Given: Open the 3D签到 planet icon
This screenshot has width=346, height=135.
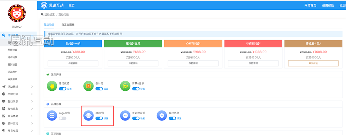Looking at the screenshot, I should click(x=89, y=116).
